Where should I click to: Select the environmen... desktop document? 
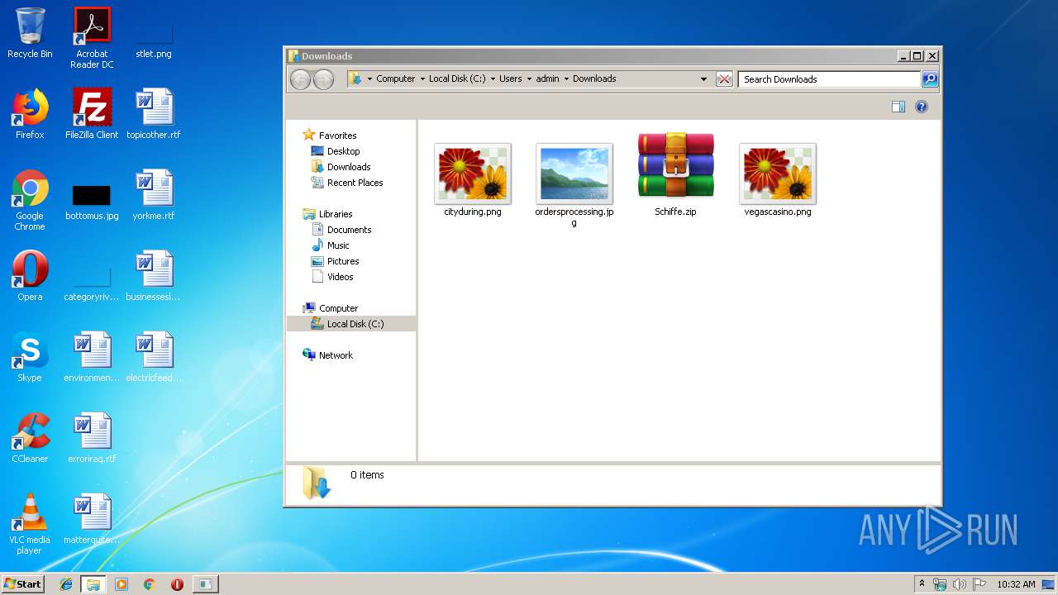point(92,358)
